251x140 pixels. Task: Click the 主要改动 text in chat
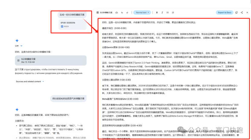20,121
